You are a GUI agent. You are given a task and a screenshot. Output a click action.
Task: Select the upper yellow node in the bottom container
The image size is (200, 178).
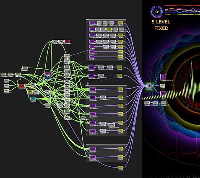(x=120, y=149)
